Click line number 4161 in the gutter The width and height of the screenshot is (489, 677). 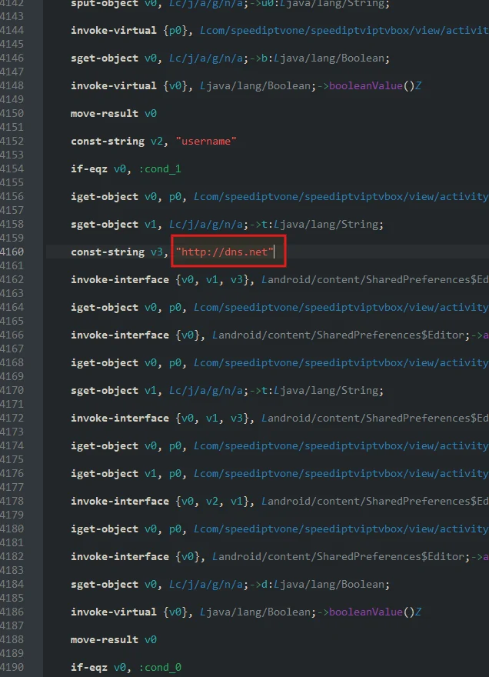point(12,265)
